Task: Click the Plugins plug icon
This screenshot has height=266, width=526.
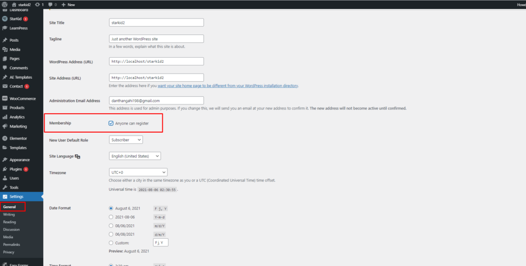Action: (5, 169)
